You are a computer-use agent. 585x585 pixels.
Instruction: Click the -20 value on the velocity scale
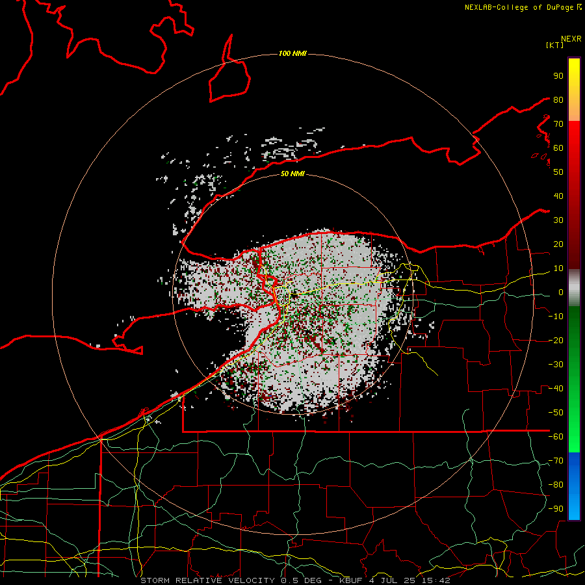coord(556,341)
